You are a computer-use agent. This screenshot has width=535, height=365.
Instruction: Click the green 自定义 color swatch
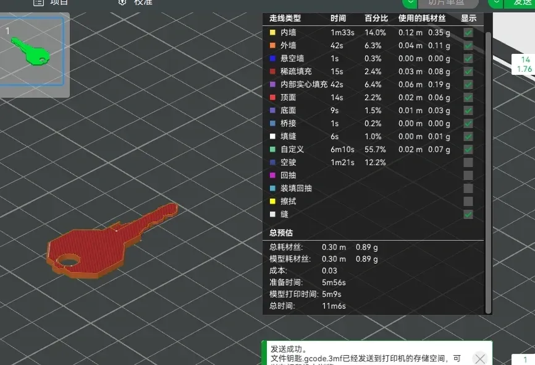point(272,149)
